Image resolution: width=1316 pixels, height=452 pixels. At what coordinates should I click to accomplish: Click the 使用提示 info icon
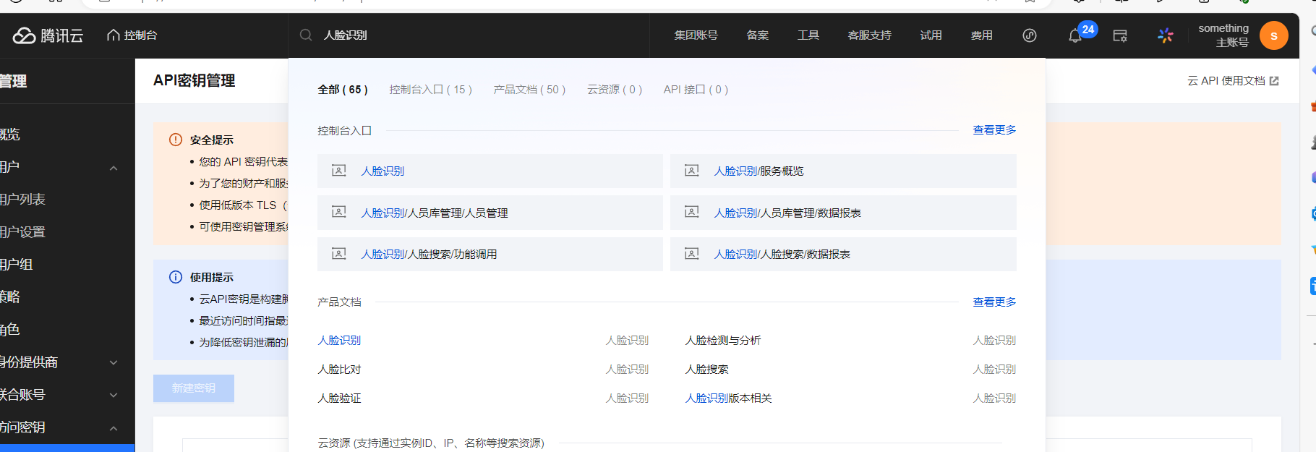tap(176, 277)
